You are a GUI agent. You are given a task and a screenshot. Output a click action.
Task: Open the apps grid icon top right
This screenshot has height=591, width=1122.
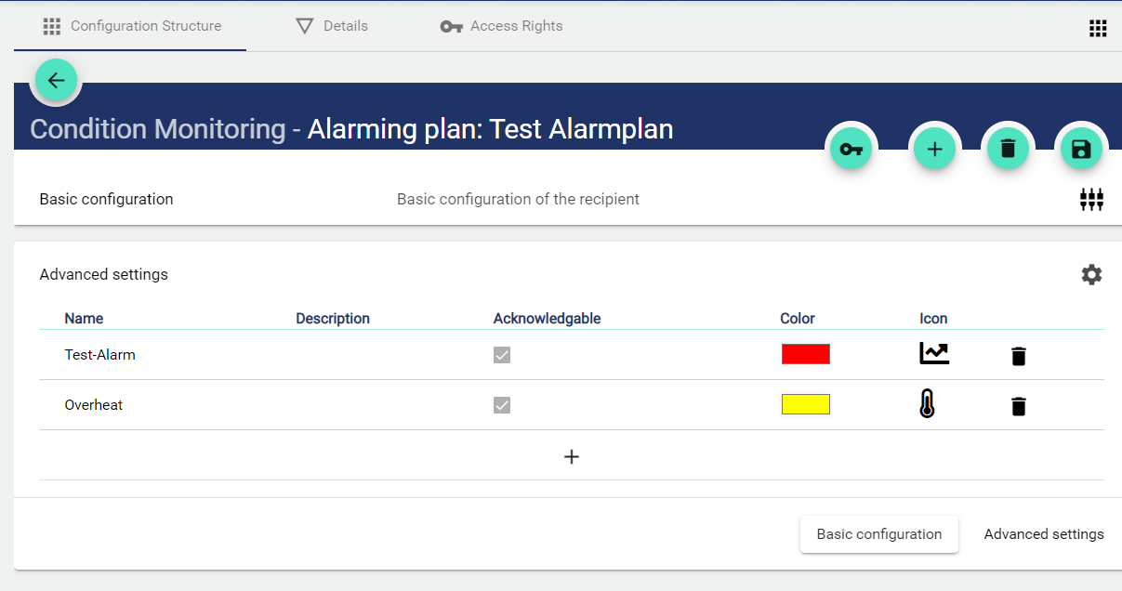pos(1098,29)
